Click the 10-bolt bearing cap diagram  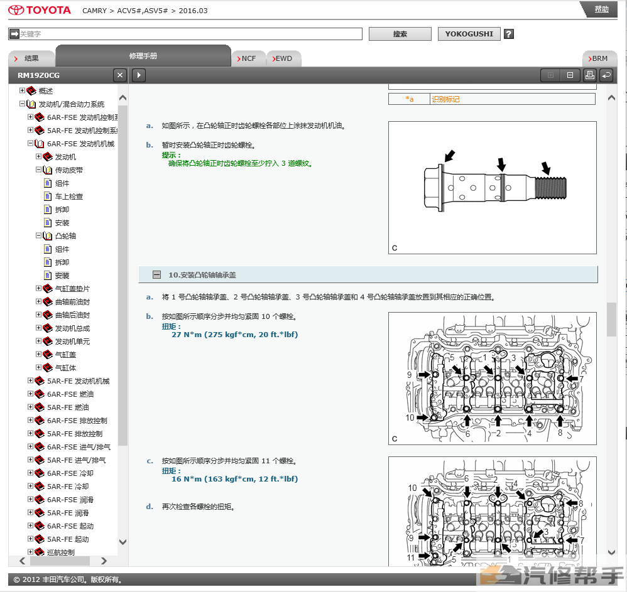tap(493, 379)
